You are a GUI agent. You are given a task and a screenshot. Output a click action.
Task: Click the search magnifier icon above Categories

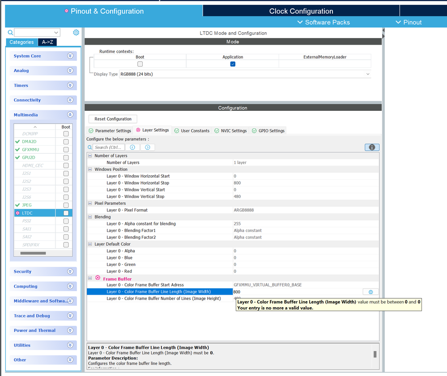pos(10,33)
